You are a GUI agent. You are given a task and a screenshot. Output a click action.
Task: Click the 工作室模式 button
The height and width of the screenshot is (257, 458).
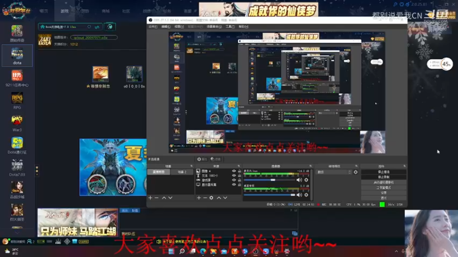(x=384, y=188)
